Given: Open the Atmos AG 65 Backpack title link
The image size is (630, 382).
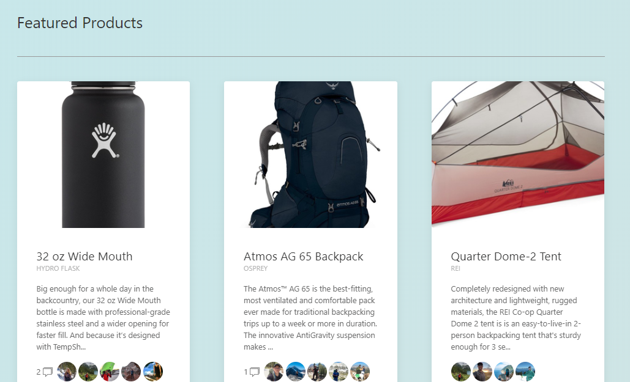Looking at the screenshot, I should [x=304, y=256].
